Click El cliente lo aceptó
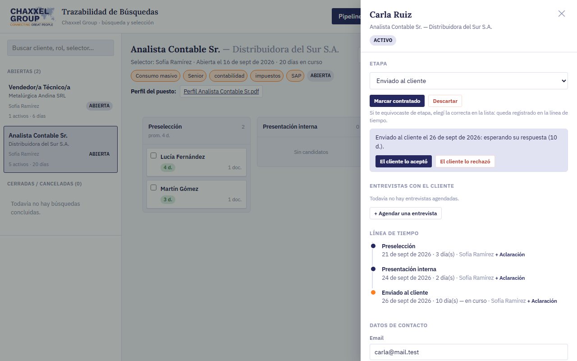577x361 pixels. click(403, 162)
